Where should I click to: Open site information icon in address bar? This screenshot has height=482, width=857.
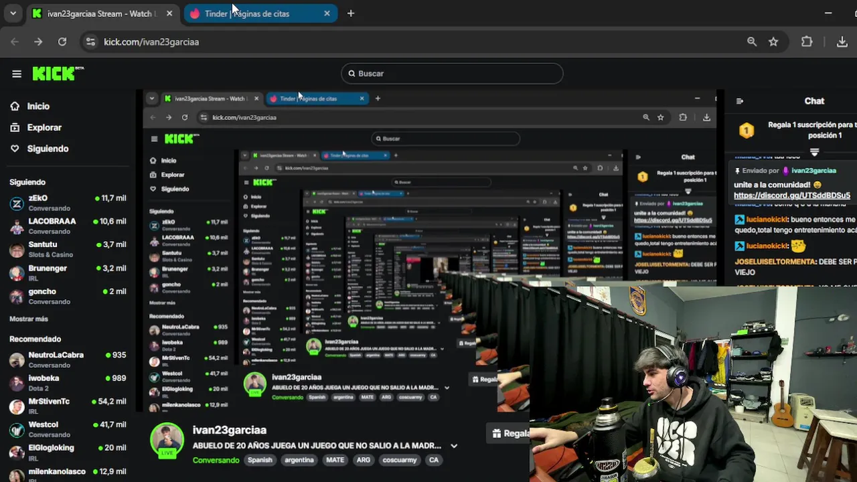(91, 42)
